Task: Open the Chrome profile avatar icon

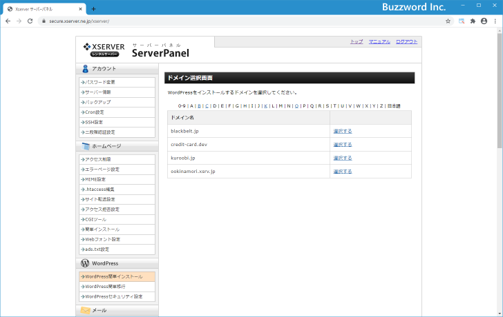Action: (484, 21)
